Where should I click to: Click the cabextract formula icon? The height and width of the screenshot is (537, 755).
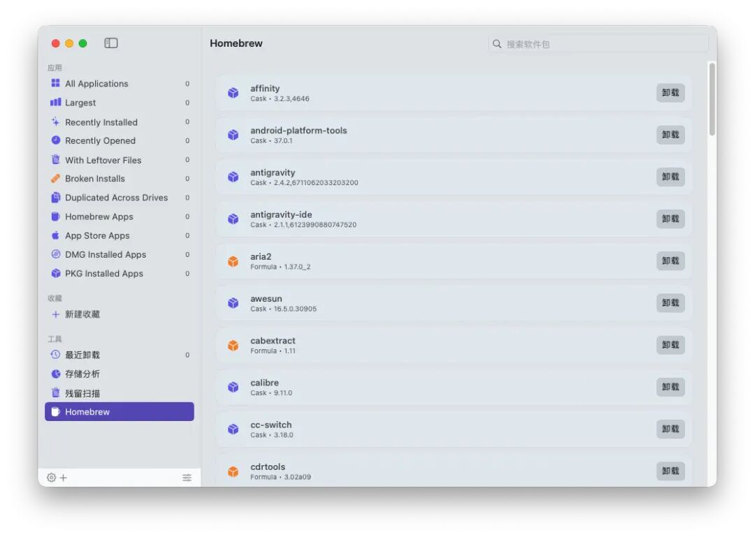pos(233,346)
